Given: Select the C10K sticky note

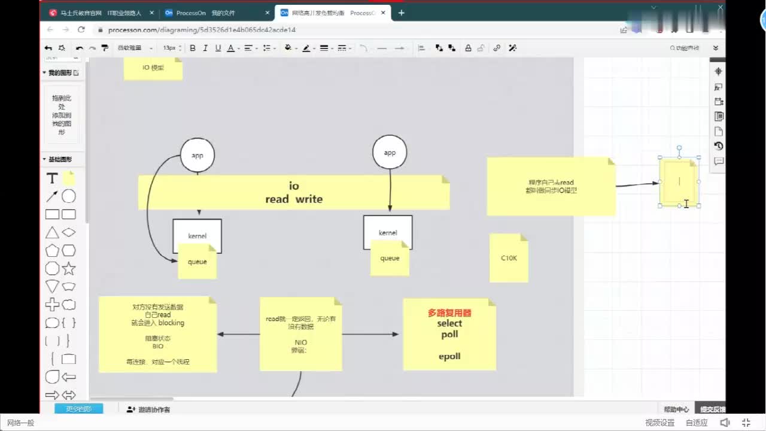Looking at the screenshot, I should [x=509, y=258].
